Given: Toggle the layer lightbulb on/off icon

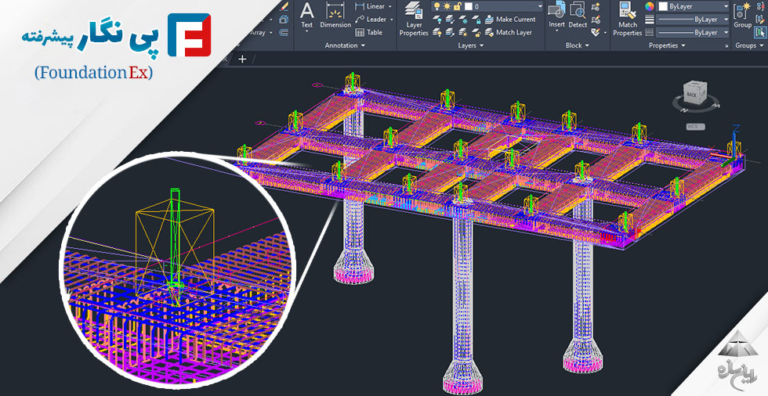Looking at the screenshot, I should [437, 6].
